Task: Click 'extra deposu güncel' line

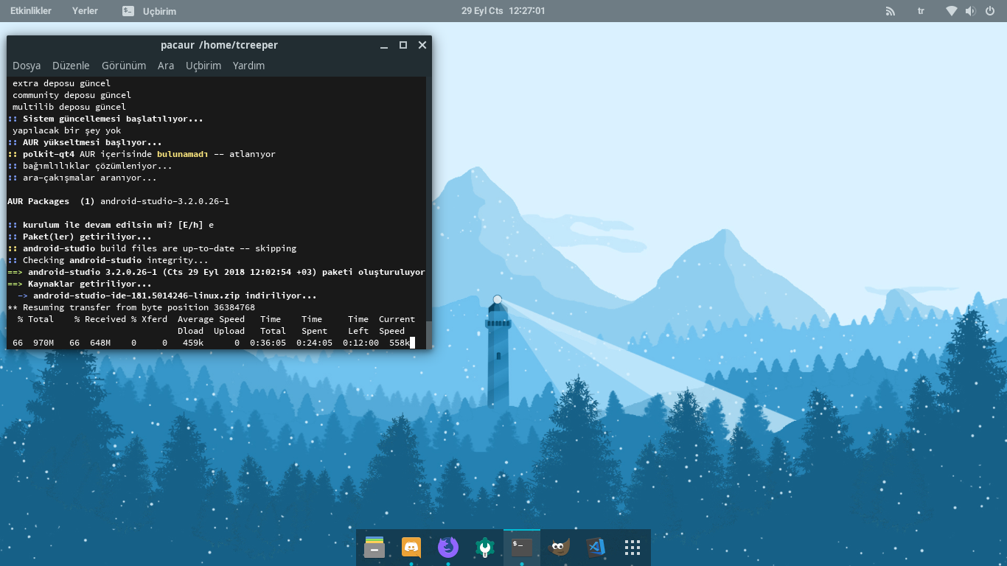Action: tap(61, 83)
